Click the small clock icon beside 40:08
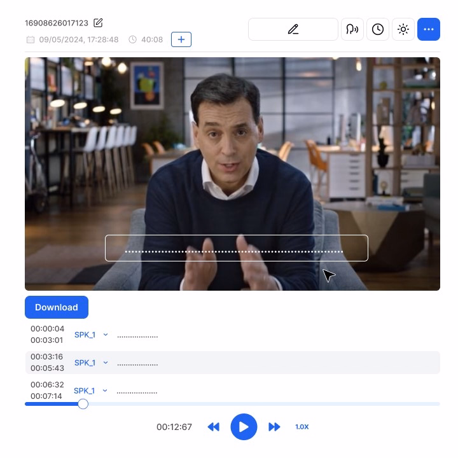The height and width of the screenshot is (458, 458). point(132,39)
